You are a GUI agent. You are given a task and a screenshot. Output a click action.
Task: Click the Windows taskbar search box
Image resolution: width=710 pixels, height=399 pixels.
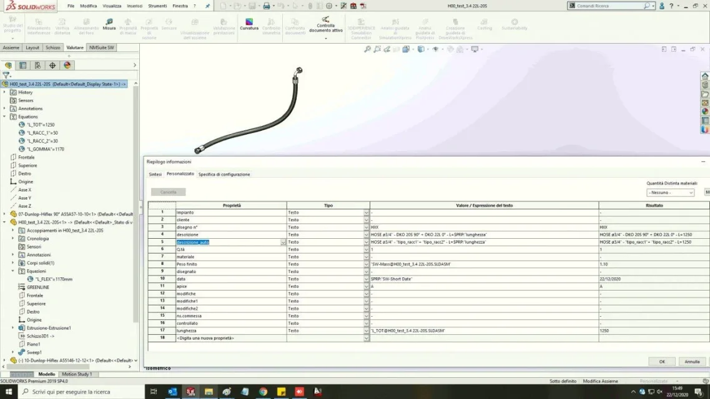(x=82, y=392)
